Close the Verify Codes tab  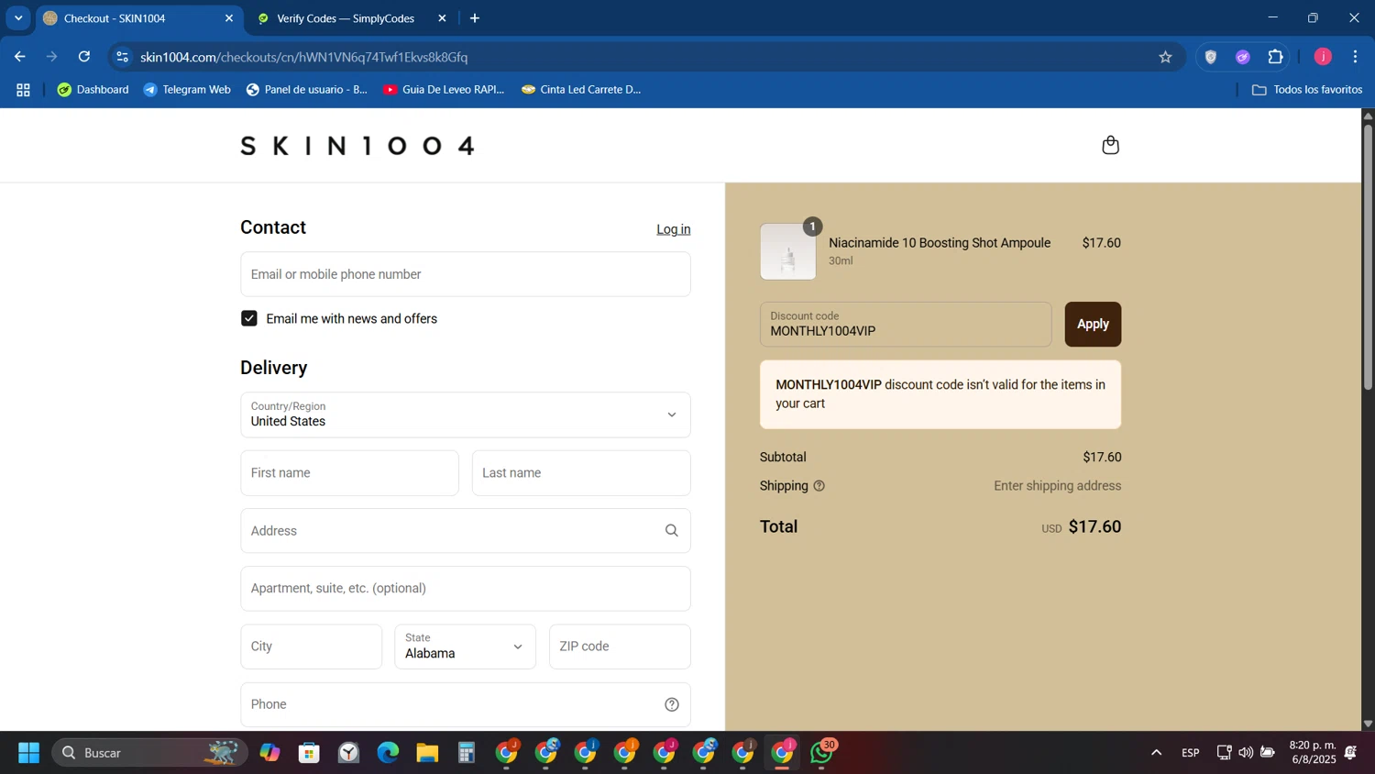442,18
